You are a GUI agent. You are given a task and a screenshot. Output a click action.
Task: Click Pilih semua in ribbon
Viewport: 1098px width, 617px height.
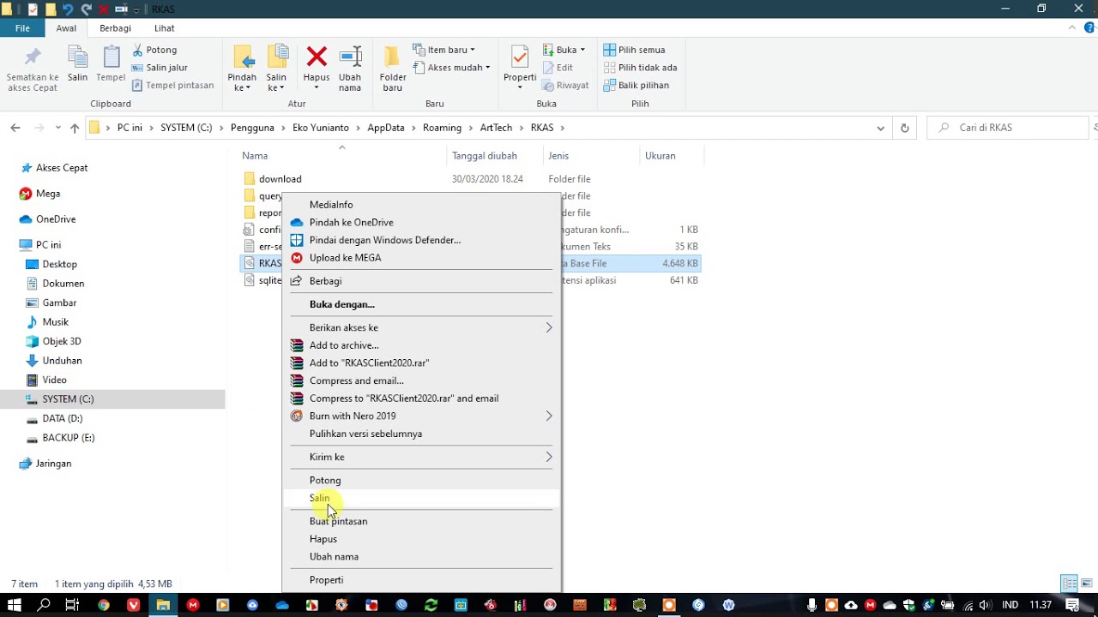[x=634, y=50]
